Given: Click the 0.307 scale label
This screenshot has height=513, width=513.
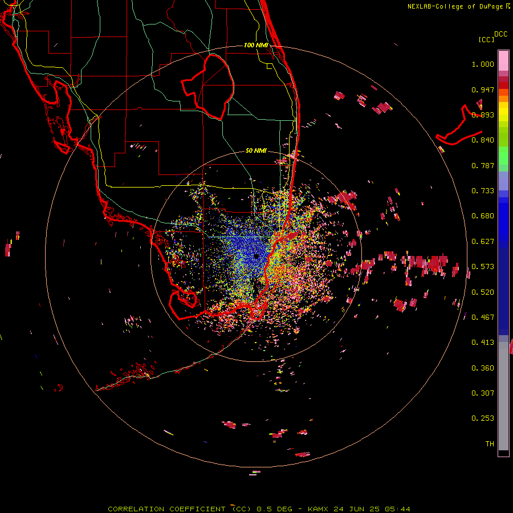Looking at the screenshot, I should click(483, 393).
